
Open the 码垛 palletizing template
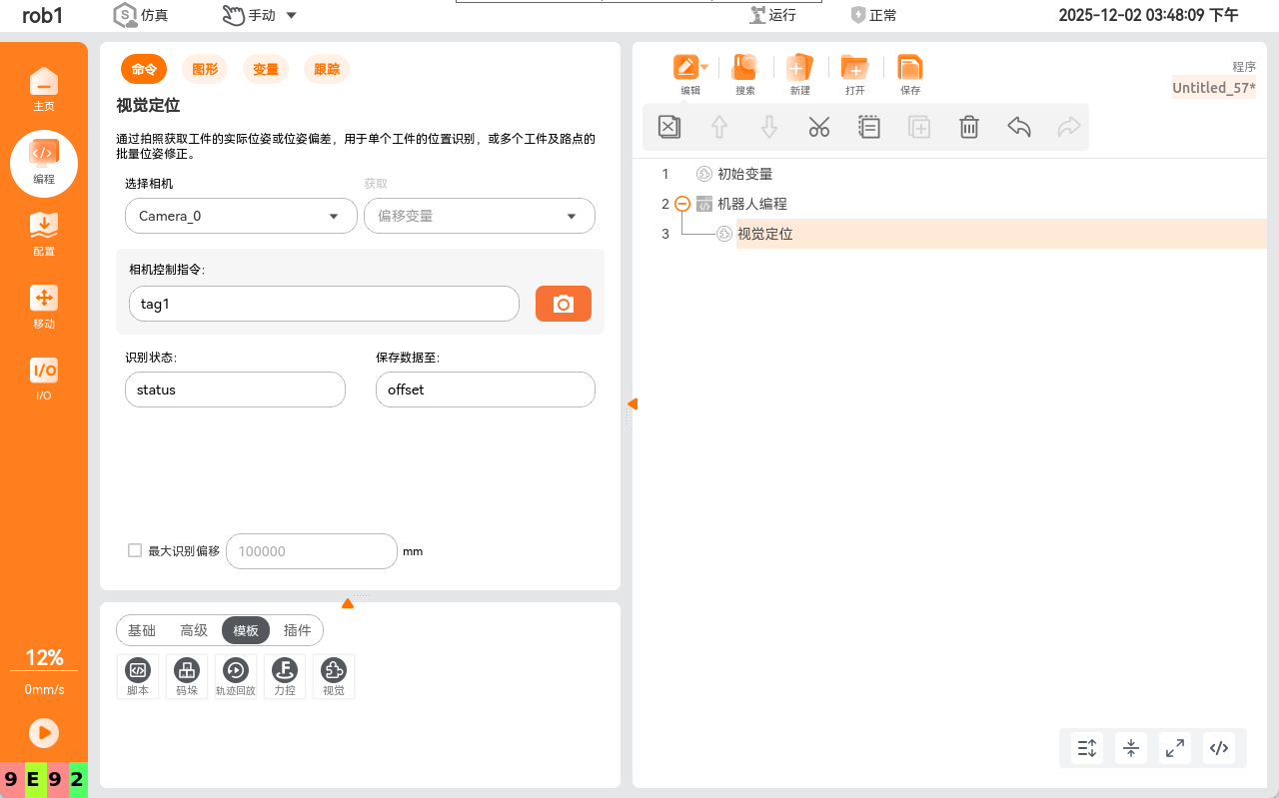187,676
